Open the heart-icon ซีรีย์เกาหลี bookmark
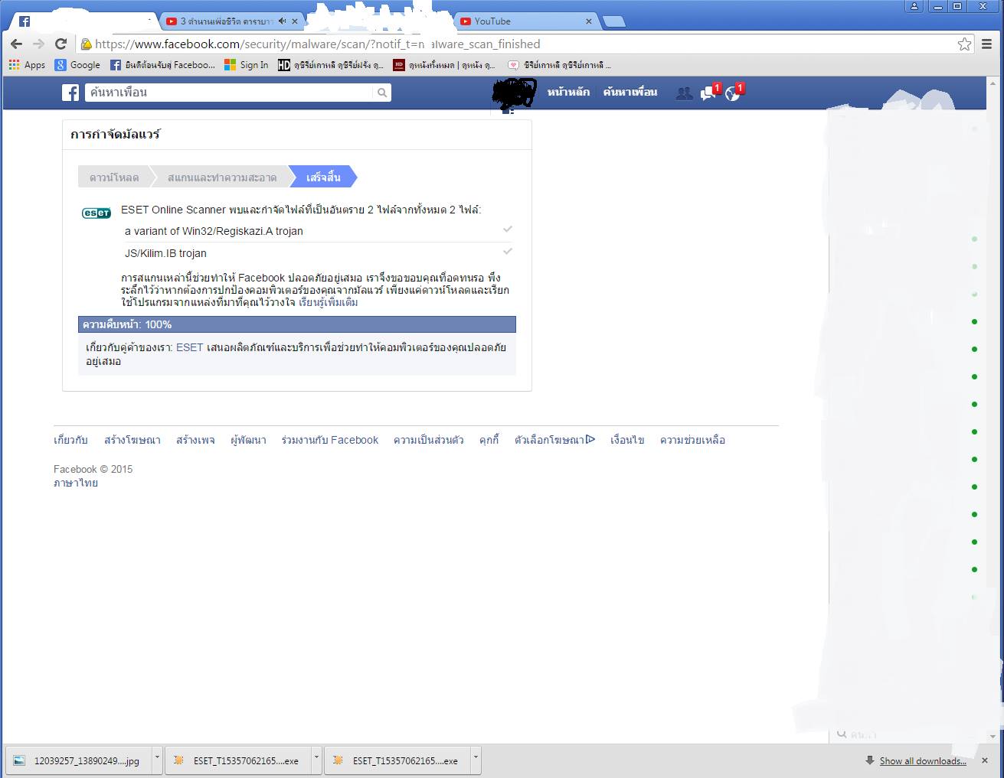The width and height of the screenshot is (1004, 778). 560,65
